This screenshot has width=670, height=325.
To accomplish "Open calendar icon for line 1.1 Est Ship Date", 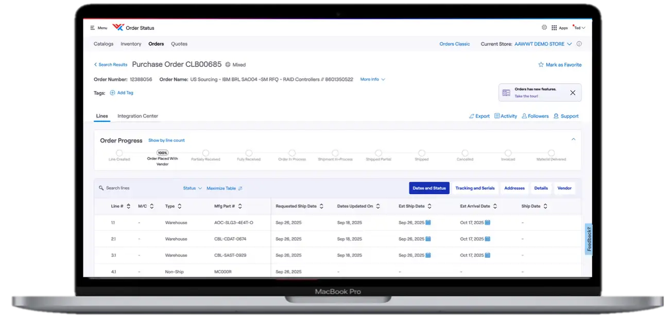I will [x=428, y=223].
